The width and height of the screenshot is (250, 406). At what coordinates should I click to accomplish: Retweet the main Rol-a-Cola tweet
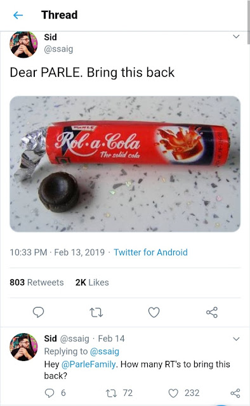96,312
